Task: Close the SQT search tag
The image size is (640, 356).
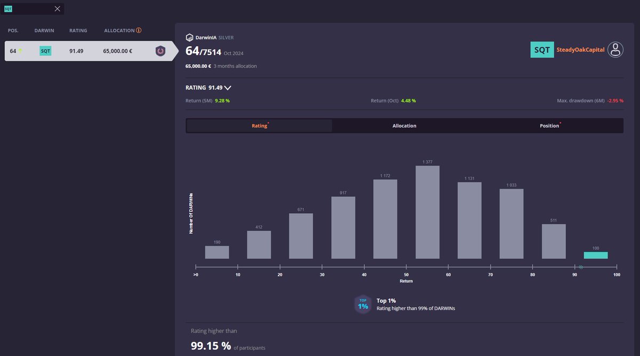Action: 58,9
